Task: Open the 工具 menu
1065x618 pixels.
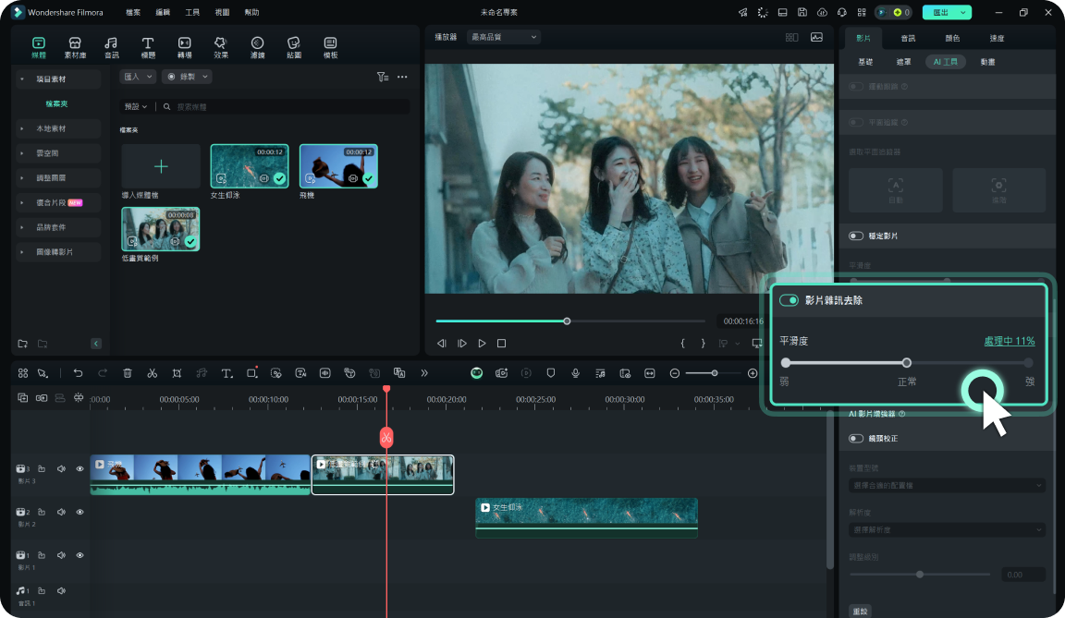Action: tap(192, 12)
